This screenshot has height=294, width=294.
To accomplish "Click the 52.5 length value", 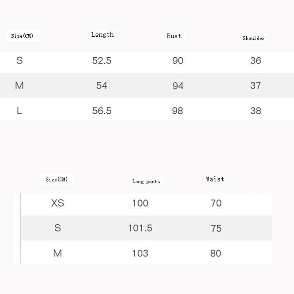I will click(102, 61).
